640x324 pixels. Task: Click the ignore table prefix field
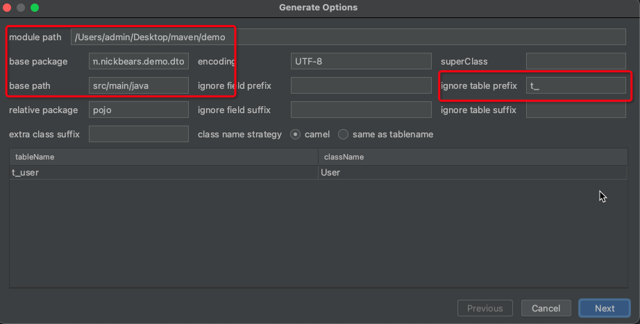tap(576, 86)
